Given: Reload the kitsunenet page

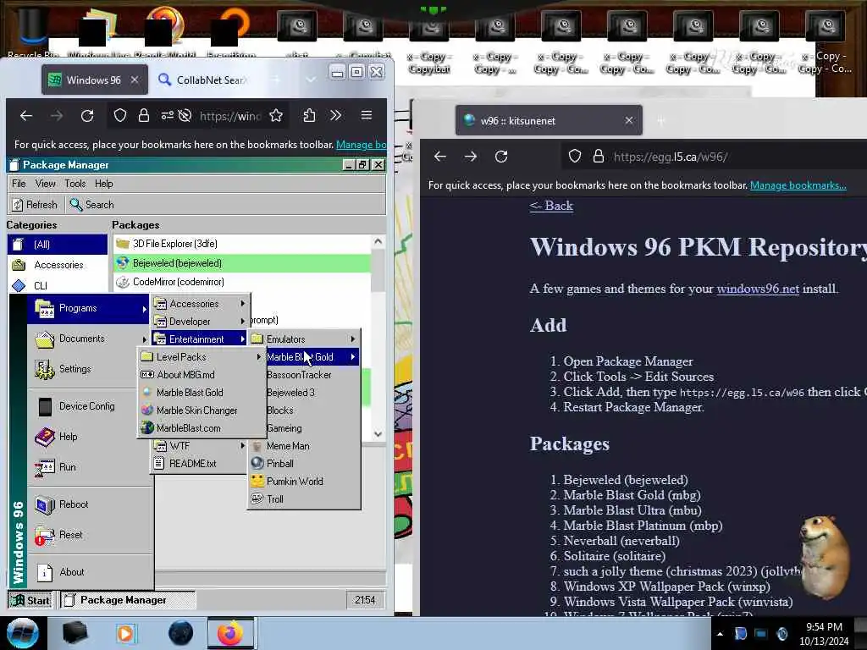Looking at the screenshot, I should pyautogui.click(x=501, y=157).
